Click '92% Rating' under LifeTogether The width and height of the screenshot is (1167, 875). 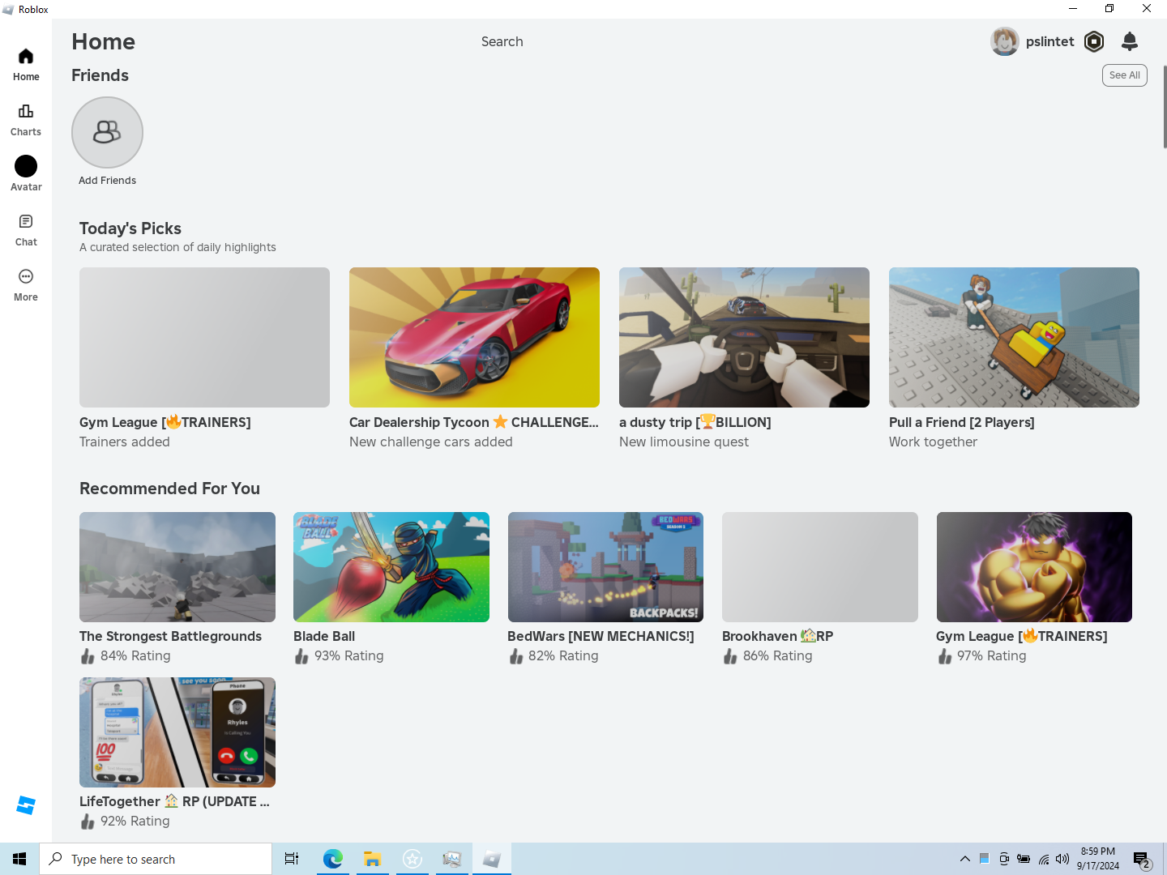(x=135, y=821)
